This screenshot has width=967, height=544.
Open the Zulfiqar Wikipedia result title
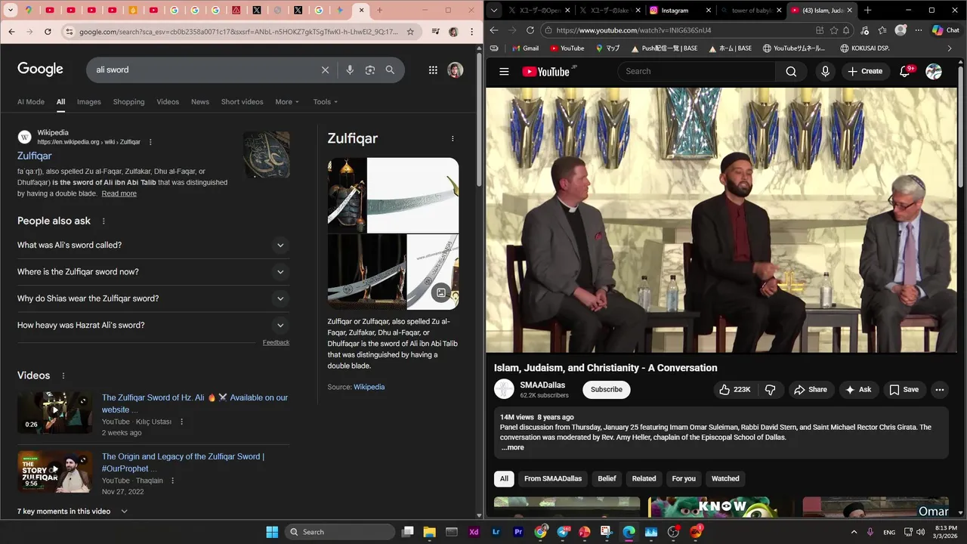point(35,156)
